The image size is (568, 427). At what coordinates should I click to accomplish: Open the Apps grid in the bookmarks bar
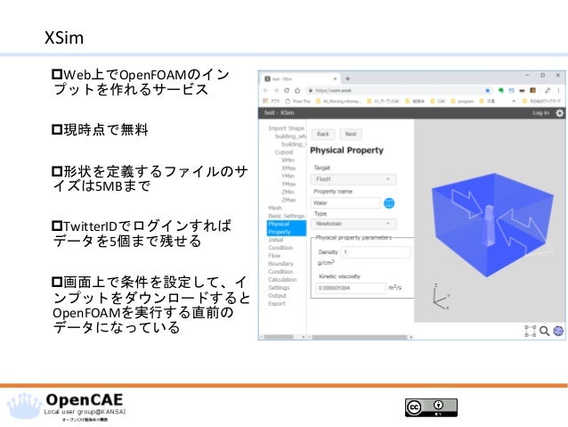click(265, 101)
